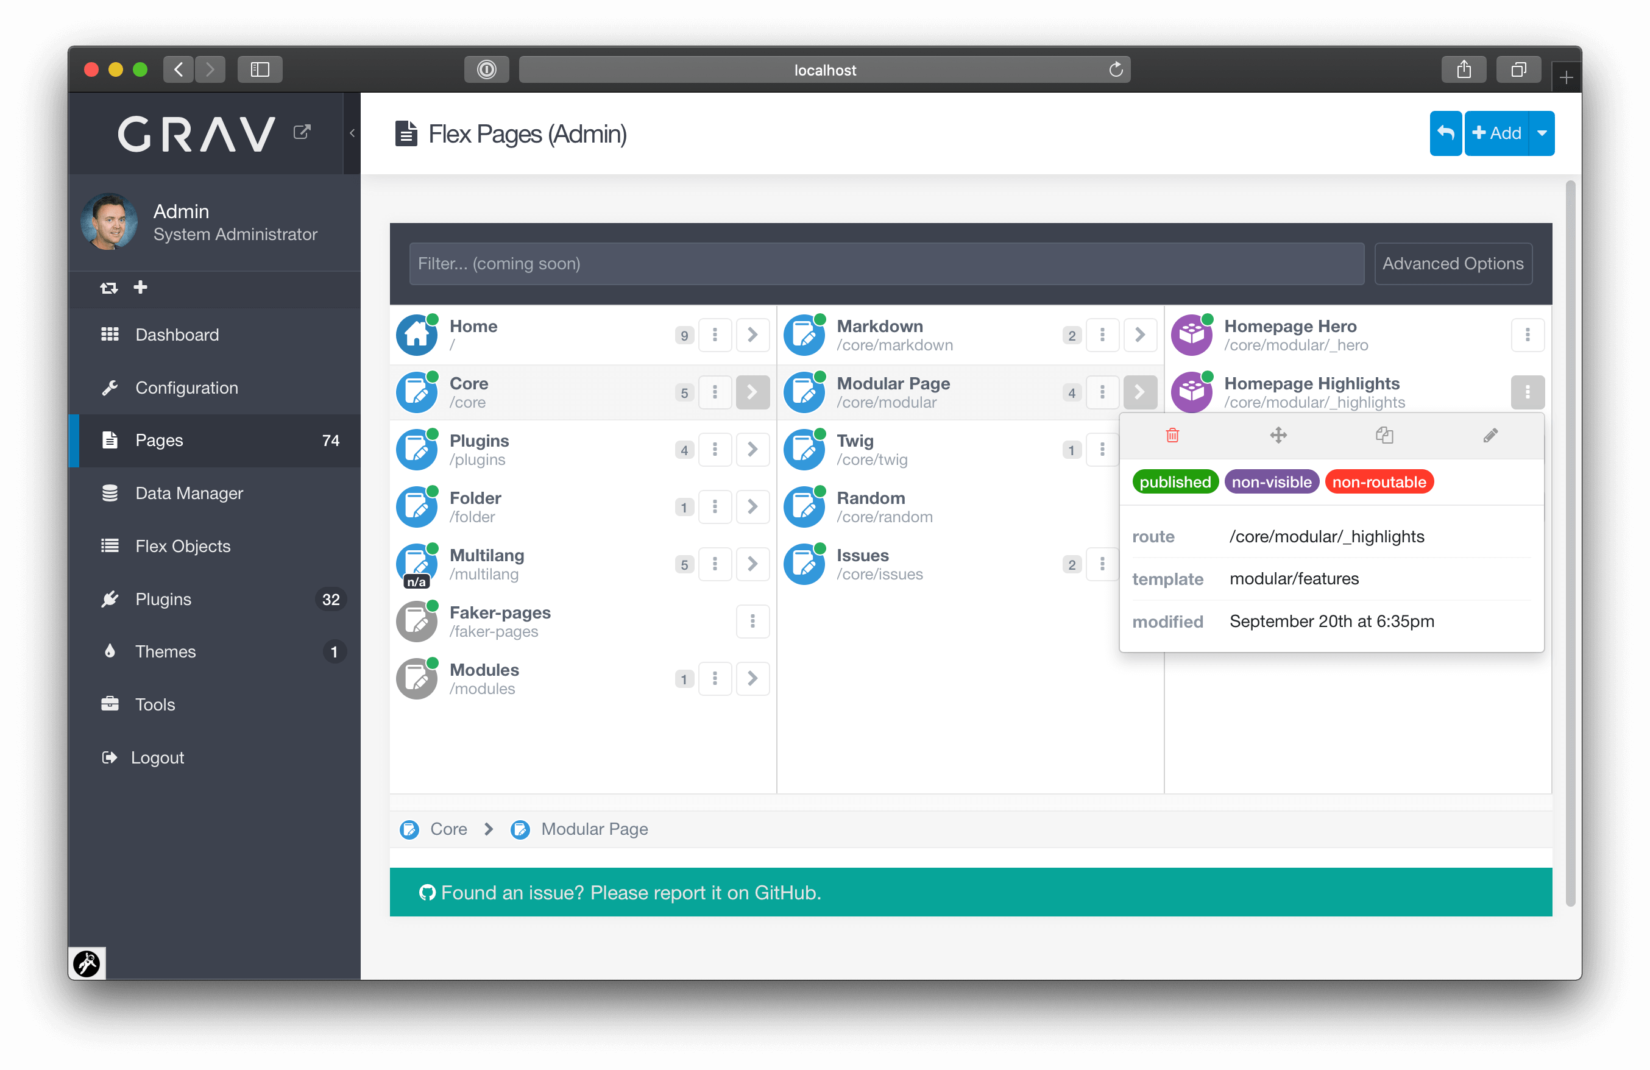
Task: Click the Pages sidebar icon
Action: [x=110, y=440]
